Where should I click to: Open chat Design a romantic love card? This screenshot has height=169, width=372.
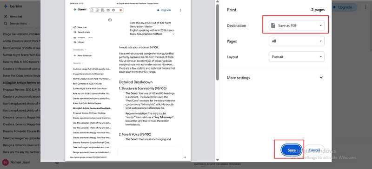22,145
